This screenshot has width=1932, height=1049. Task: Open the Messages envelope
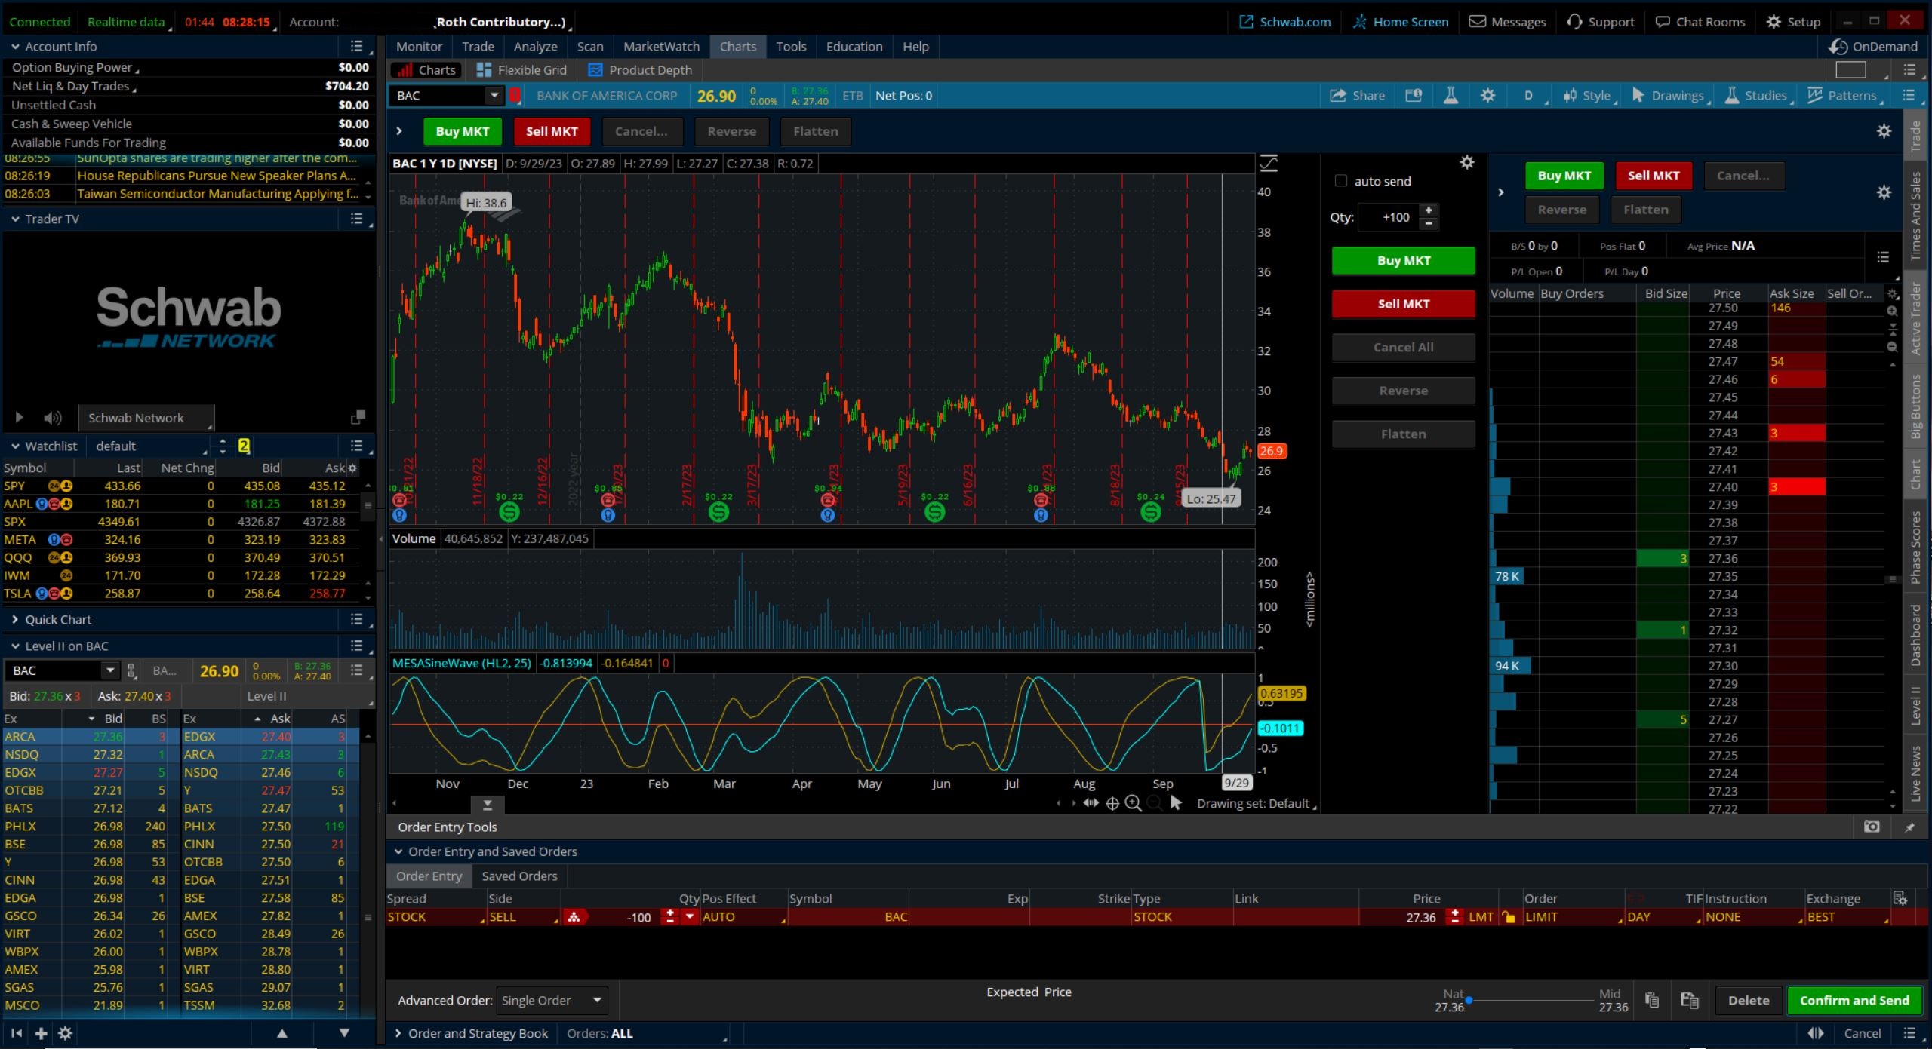pyautogui.click(x=1507, y=22)
